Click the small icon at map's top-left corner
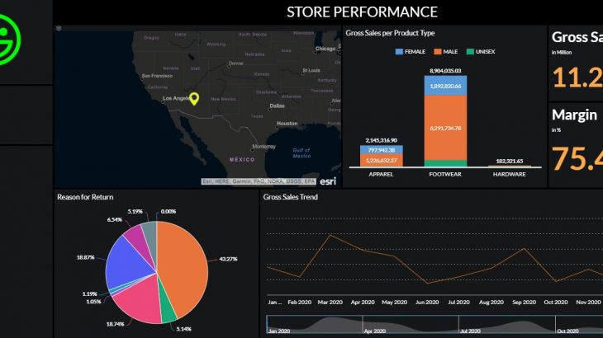Viewport: 603px width, 338px height. click(59, 28)
